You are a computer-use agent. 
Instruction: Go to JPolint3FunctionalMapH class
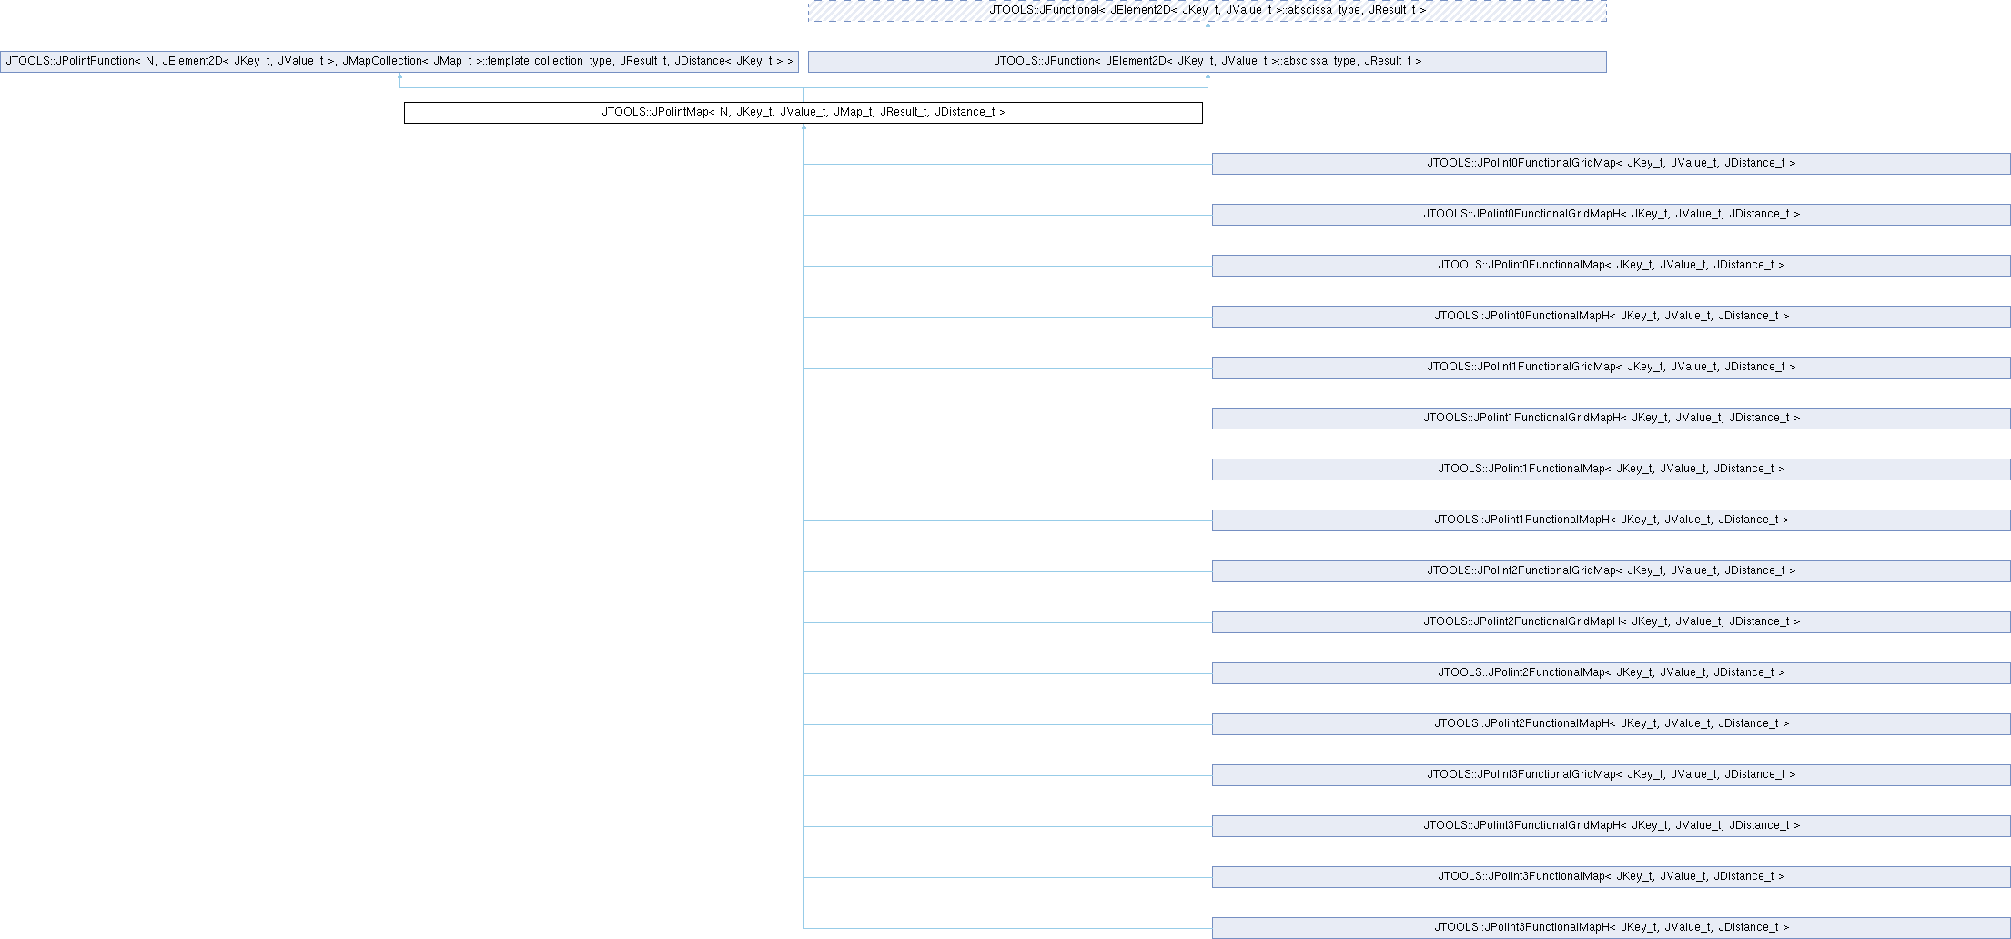1611,928
